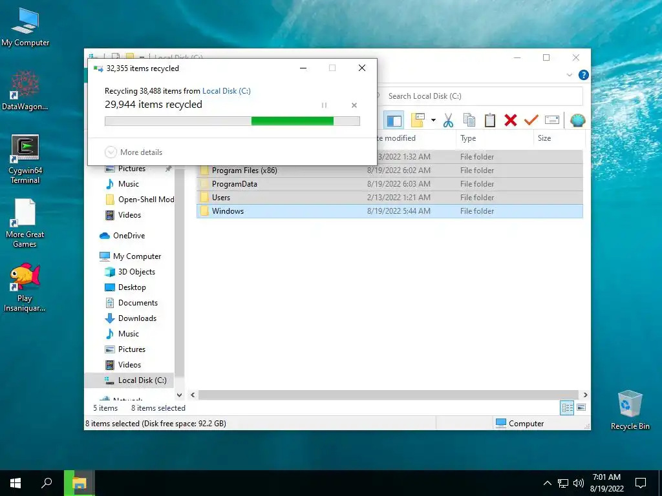The image size is (662, 496).
Task: Open Documents in navigation pane
Action: click(131, 303)
